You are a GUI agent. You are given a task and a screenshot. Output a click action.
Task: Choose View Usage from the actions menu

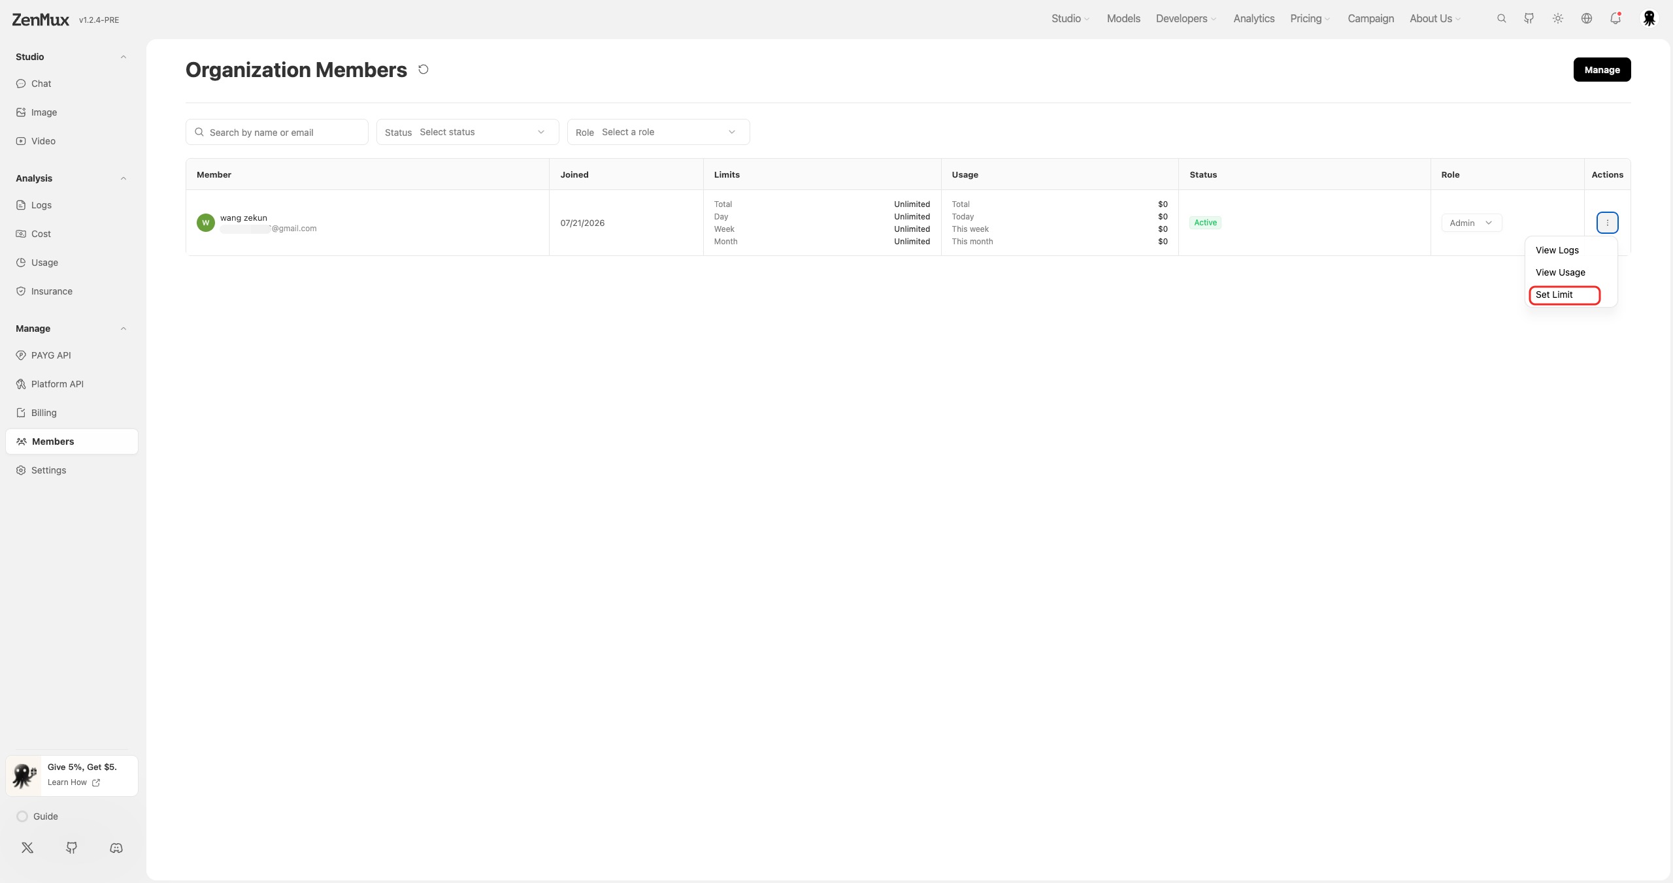click(1571, 272)
